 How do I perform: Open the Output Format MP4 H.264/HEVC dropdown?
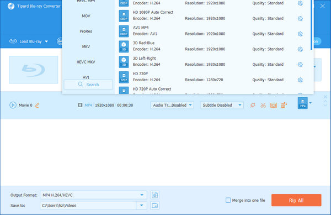click(93, 195)
